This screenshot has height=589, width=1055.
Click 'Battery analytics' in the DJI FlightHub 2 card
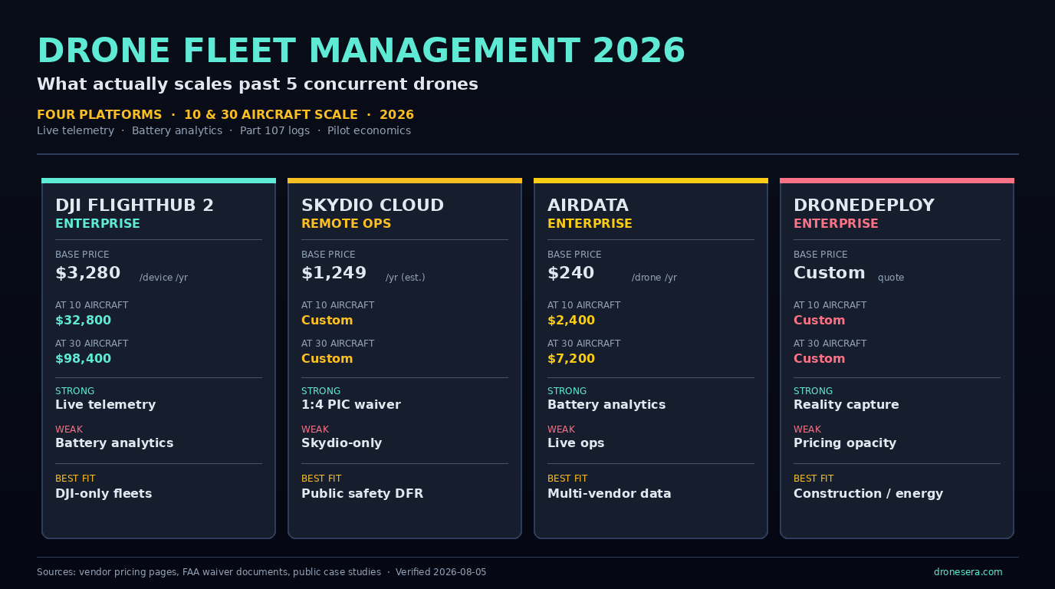pyautogui.click(x=114, y=443)
